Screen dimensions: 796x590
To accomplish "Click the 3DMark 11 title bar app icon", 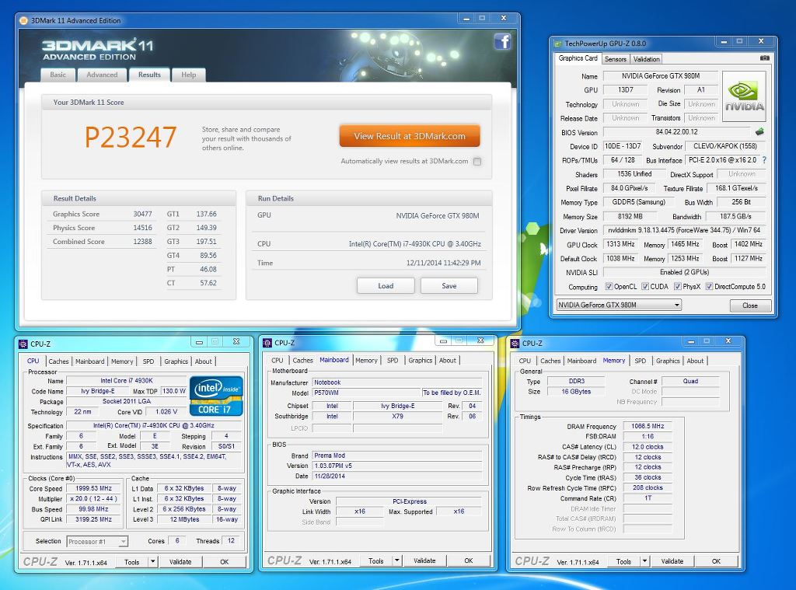I will click(x=23, y=21).
